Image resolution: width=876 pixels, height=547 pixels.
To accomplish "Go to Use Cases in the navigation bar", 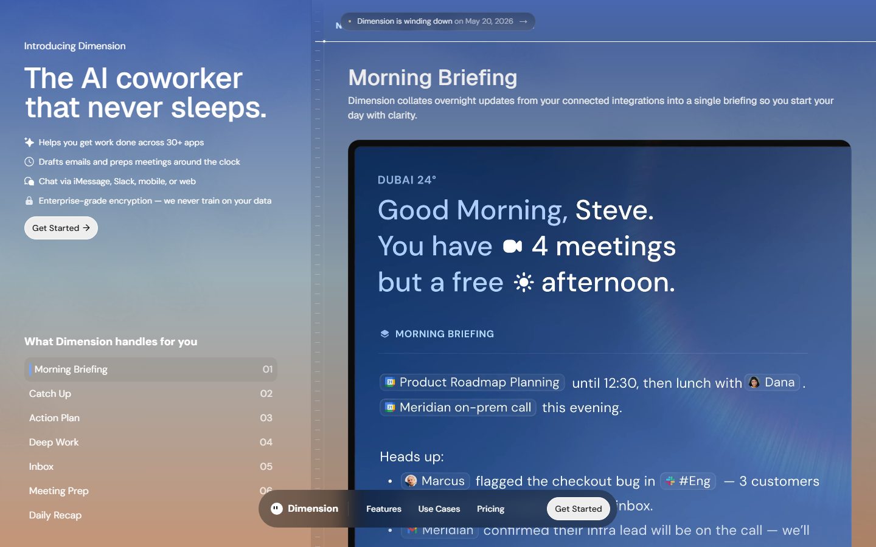I will tap(439, 509).
